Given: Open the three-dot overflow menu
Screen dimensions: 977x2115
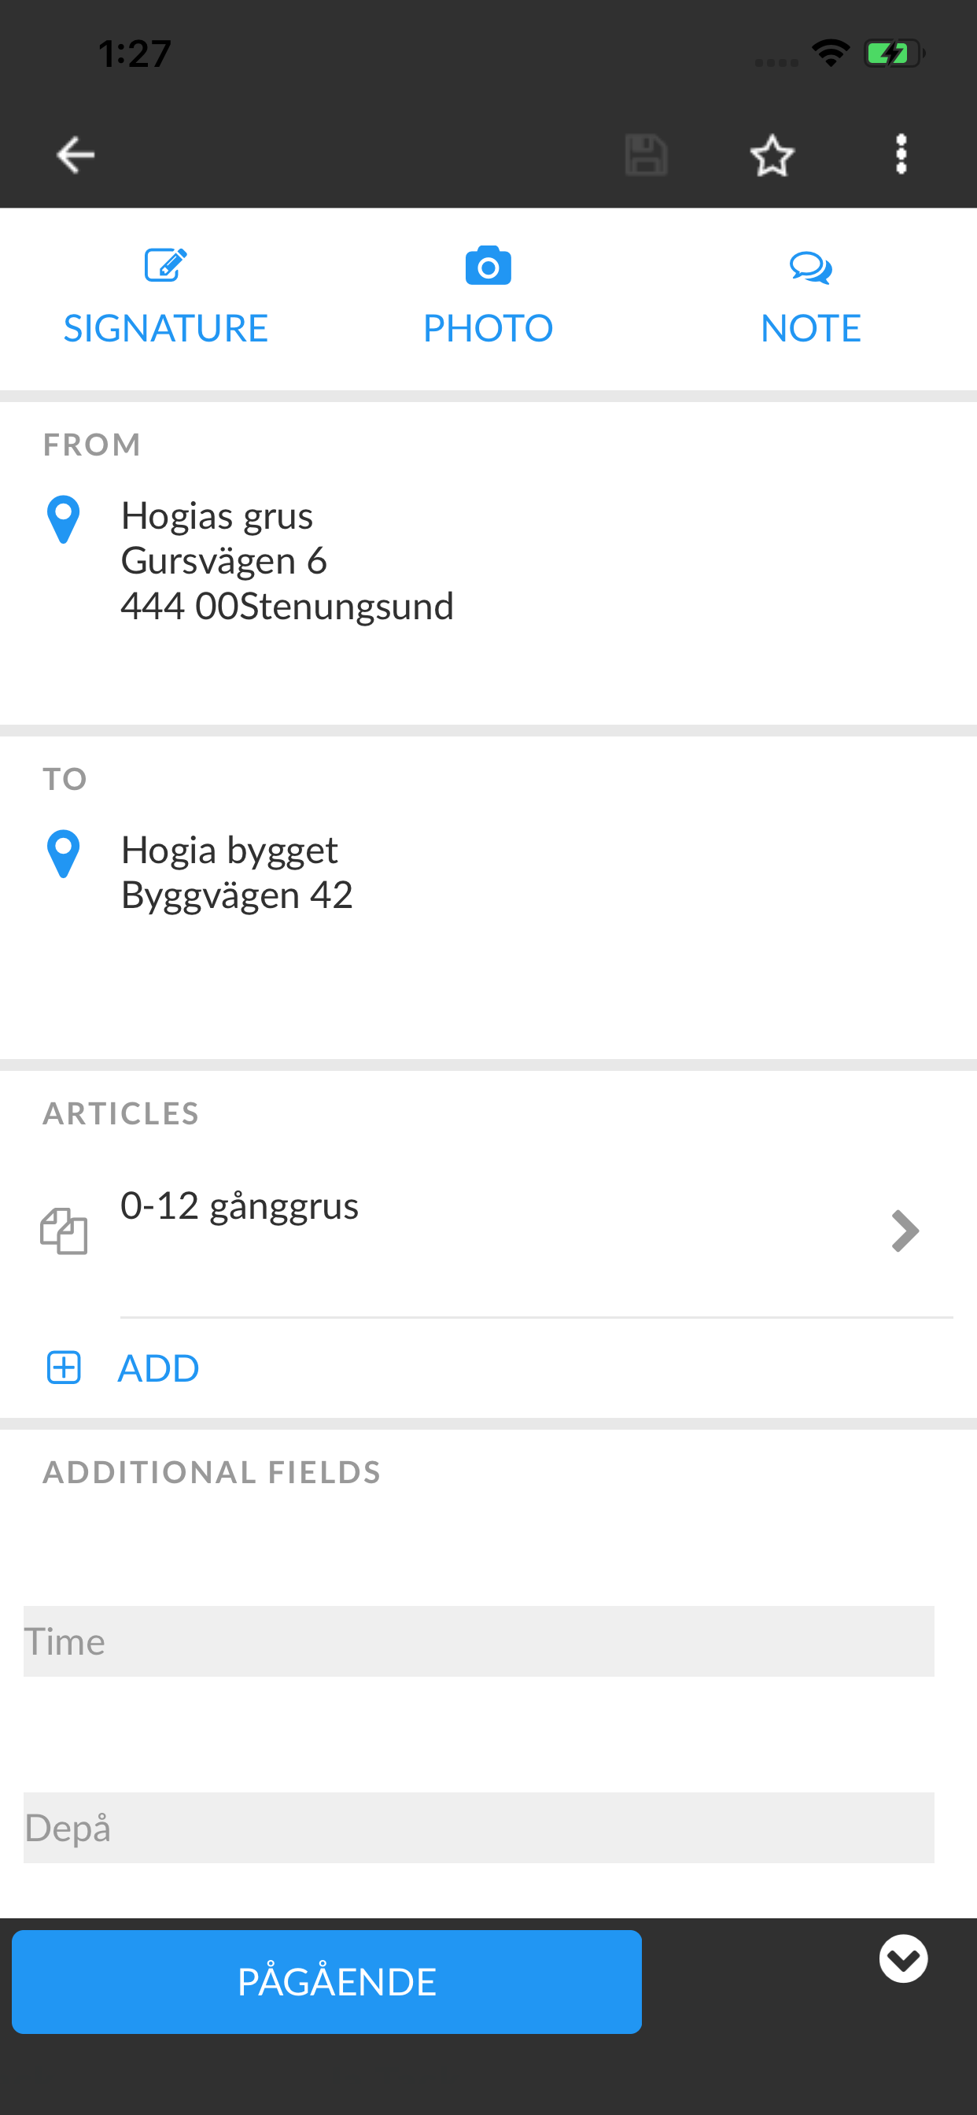Looking at the screenshot, I should click(901, 154).
